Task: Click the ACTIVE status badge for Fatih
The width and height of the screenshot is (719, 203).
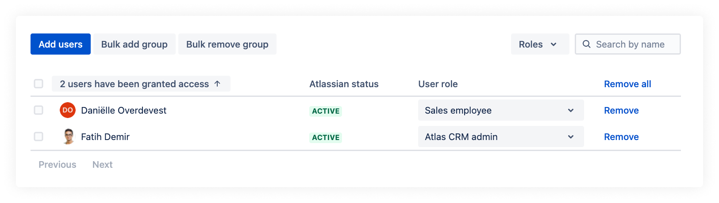Action: pos(326,137)
